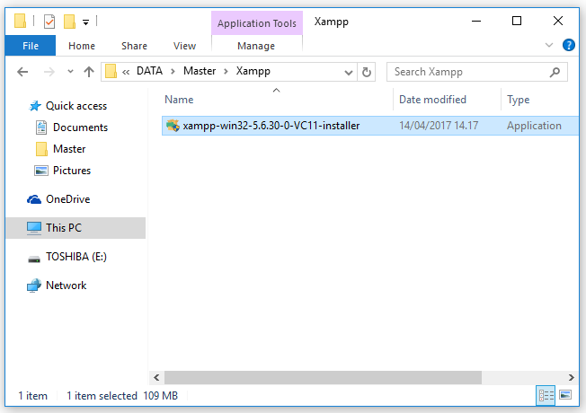Screen dimensions: 586x413
Task: Go up one folder level arrow
Action: 89,72
